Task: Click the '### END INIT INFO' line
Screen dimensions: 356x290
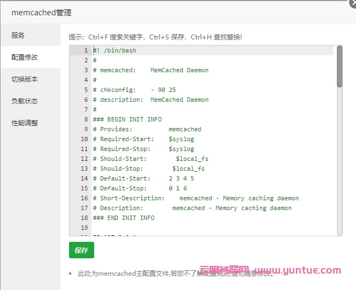Action: (123, 218)
